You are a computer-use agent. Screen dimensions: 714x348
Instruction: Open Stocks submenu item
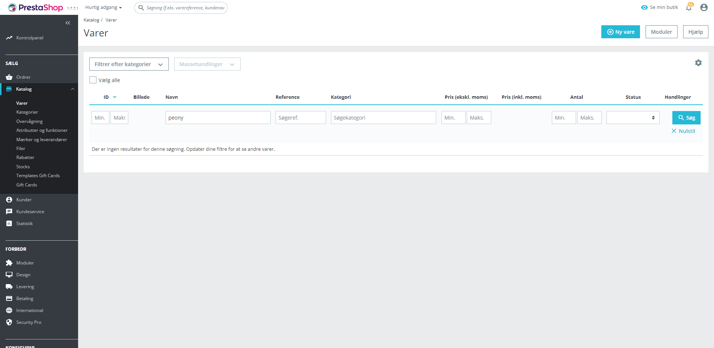point(23,167)
